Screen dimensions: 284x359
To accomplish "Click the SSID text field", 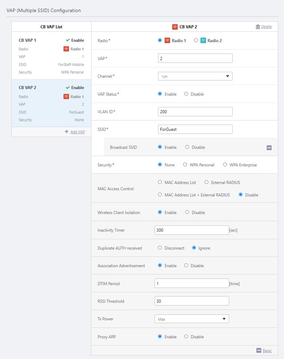I will [195, 129].
